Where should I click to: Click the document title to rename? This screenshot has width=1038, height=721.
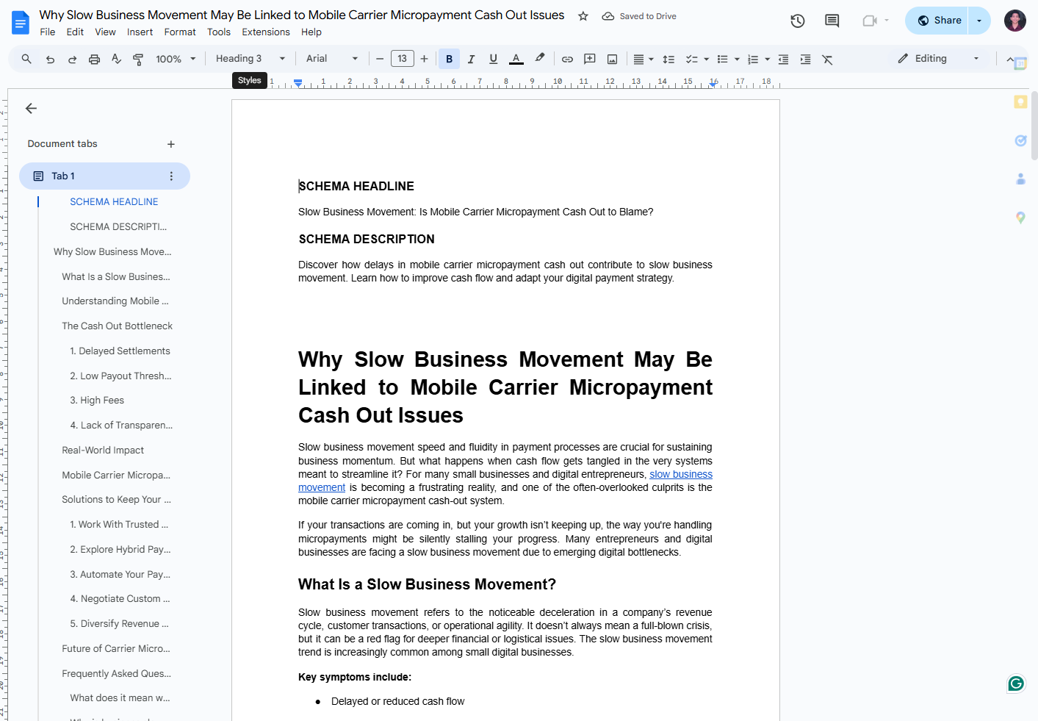pos(302,15)
